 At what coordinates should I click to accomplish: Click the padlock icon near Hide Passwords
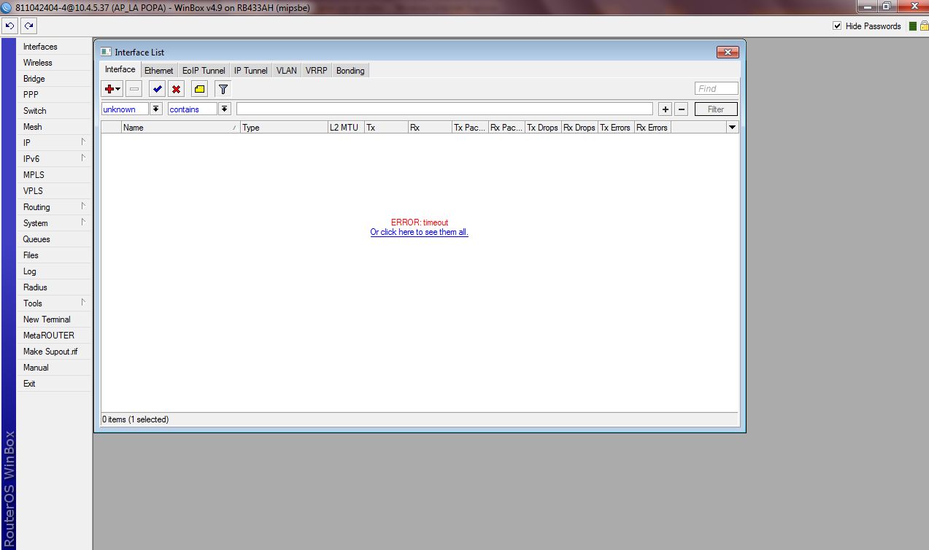pos(922,26)
